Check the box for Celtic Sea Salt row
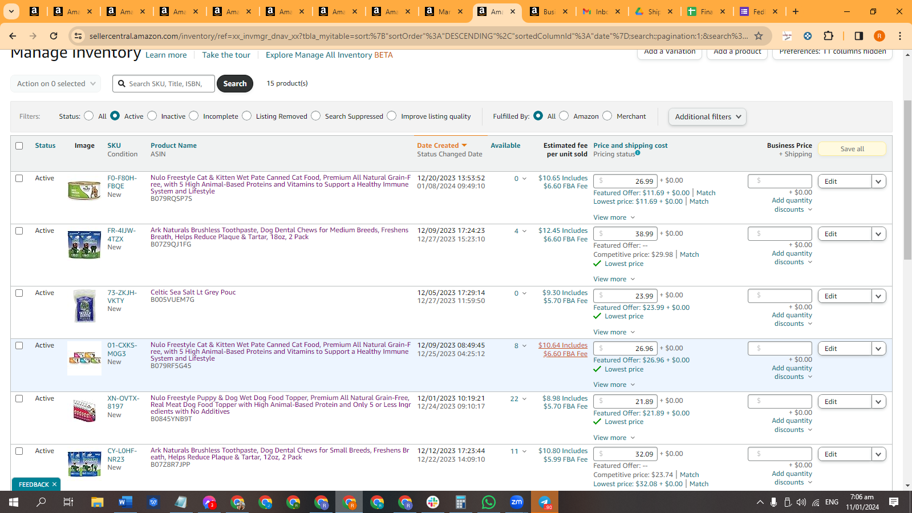The image size is (912, 513). pos(19,293)
